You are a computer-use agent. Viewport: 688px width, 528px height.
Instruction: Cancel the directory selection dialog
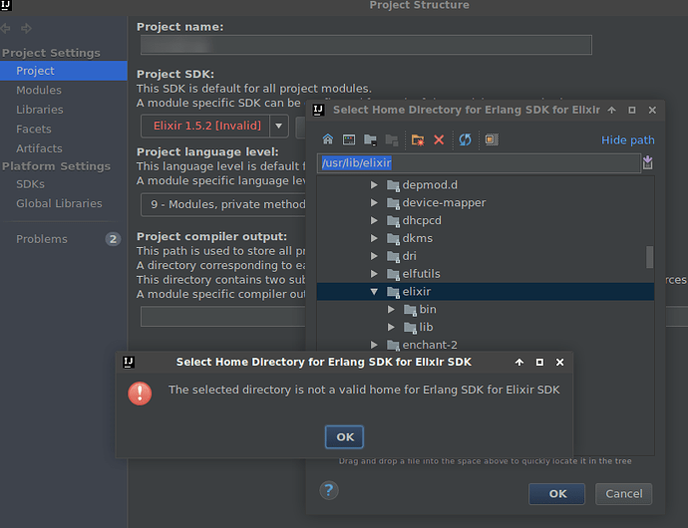click(623, 494)
